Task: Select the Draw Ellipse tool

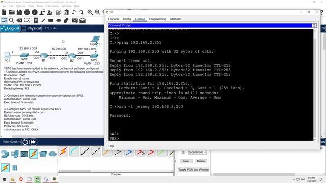Action: coord(59,20)
